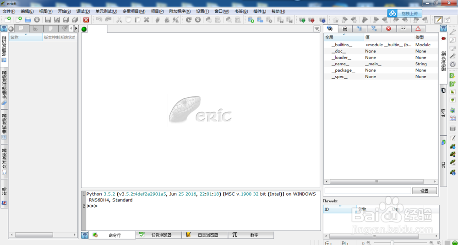Click the Threads ID column header

[340, 209]
